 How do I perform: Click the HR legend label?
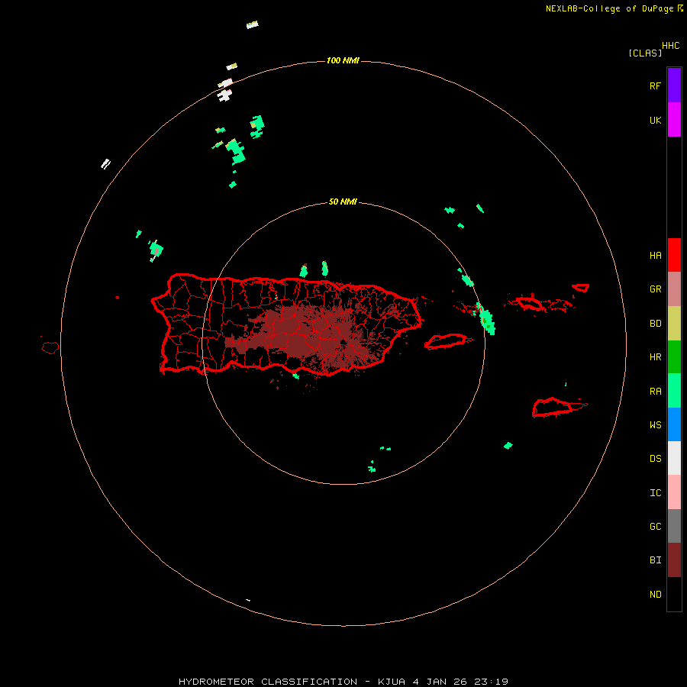tap(655, 357)
